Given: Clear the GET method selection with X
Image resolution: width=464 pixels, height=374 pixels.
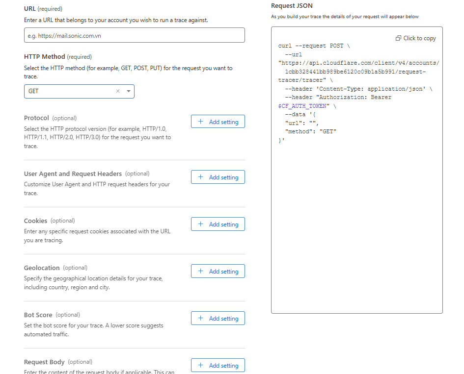Looking at the screenshot, I should (x=118, y=91).
